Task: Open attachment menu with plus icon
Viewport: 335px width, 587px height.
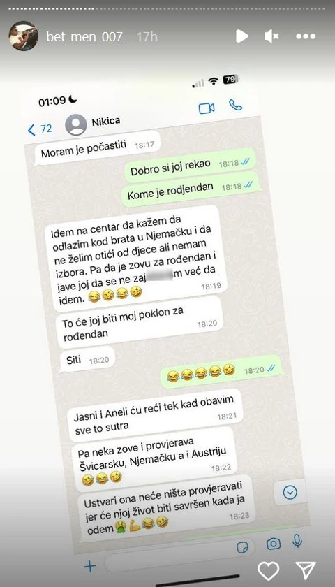Action: coord(90,567)
